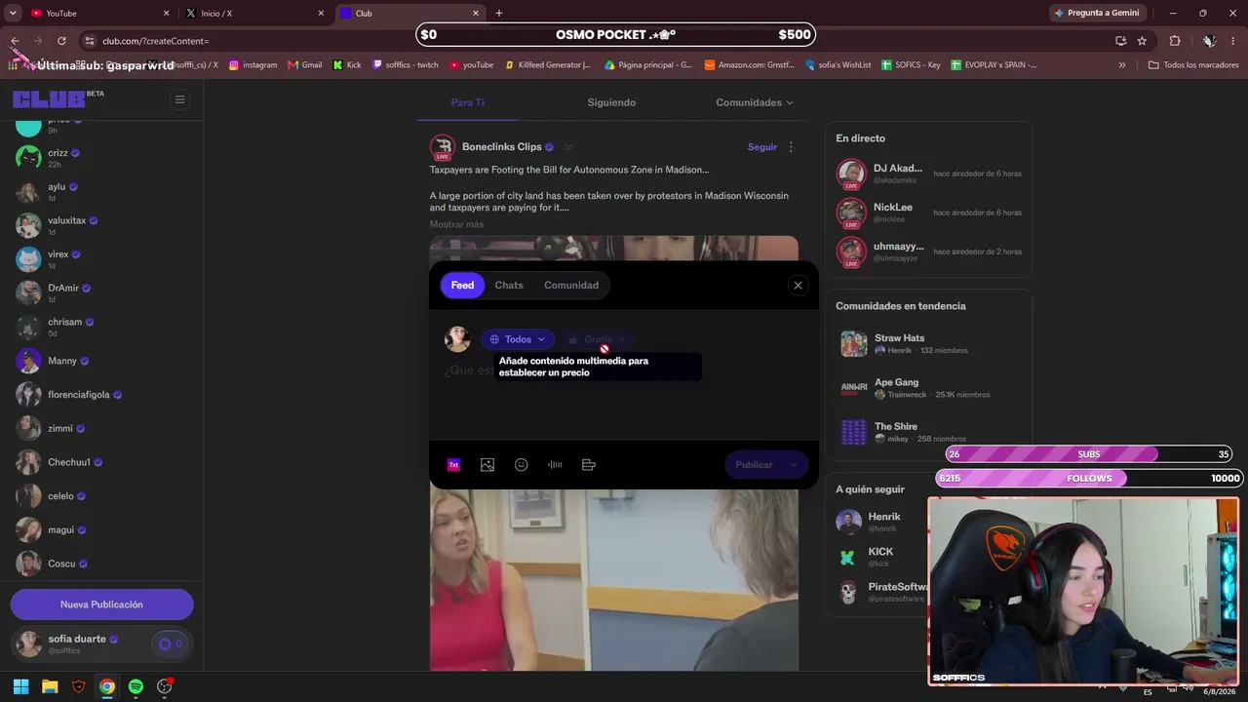Switch to the YouTube browser tab
This screenshot has width=1248, height=702.
coord(97,14)
